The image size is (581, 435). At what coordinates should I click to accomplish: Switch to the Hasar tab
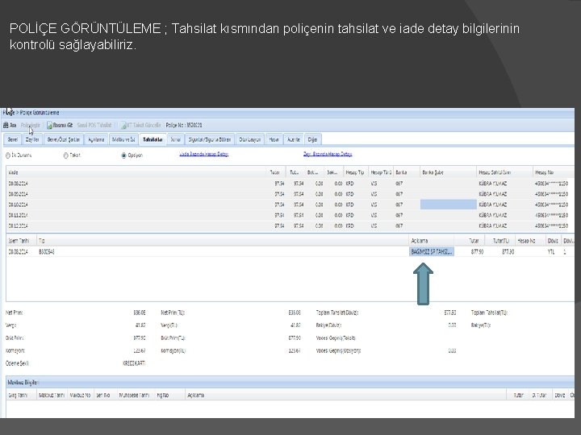pyautogui.click(x=274, y=139)
